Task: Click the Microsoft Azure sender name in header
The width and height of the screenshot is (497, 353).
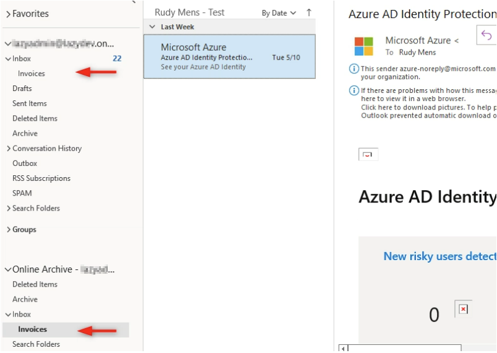Action: pos(418,41)
